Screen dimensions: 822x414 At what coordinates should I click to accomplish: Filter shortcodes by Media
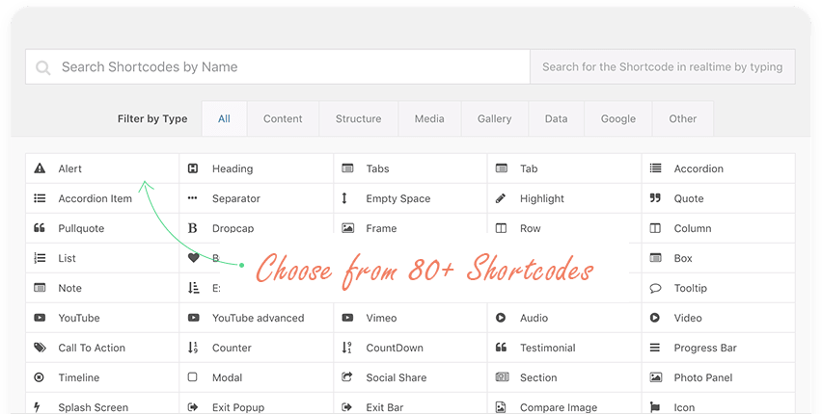pyautogui.click(x=429, y=118)
